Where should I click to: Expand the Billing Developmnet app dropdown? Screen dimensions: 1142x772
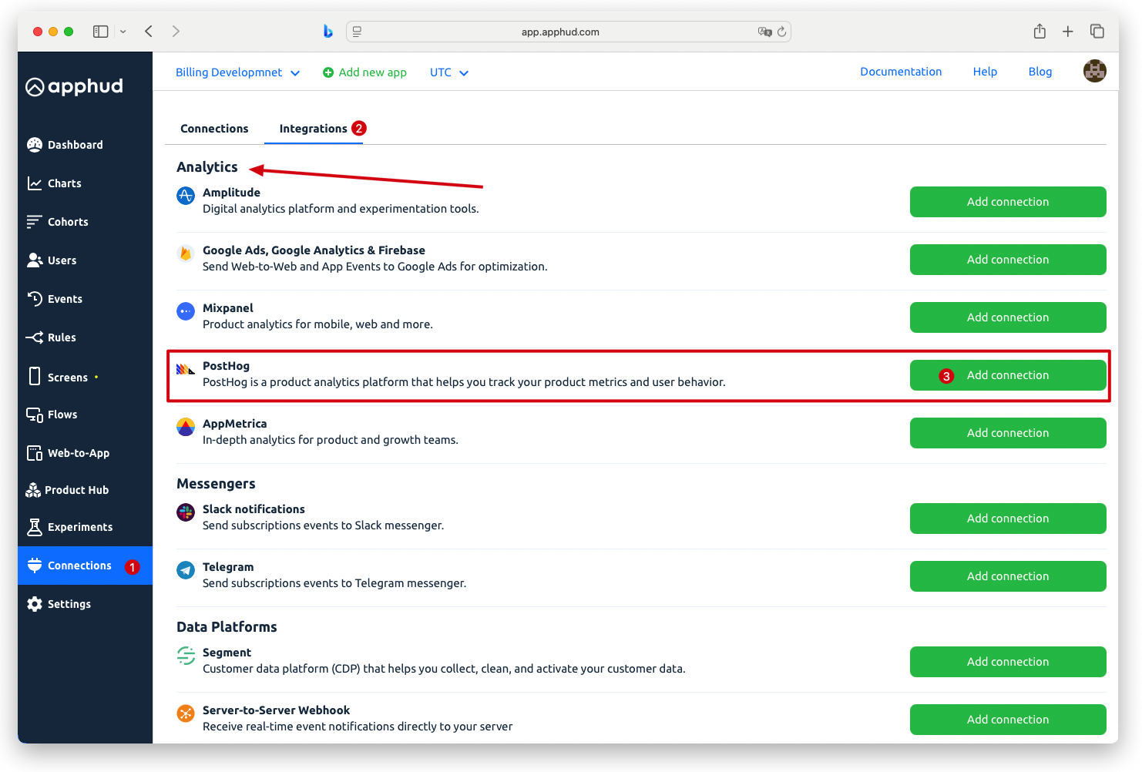tap(237, 72)
